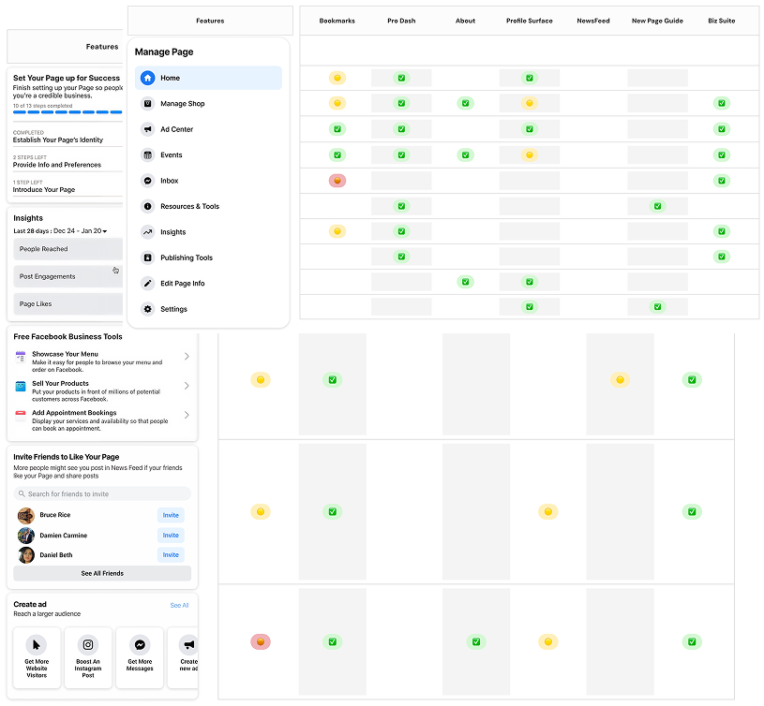Select the Bookmarks column header
Screen dimensions: 764x706
click(337, 21)
